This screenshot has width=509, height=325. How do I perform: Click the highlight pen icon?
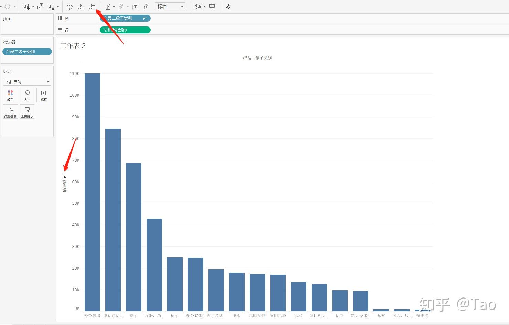[108, 7]
